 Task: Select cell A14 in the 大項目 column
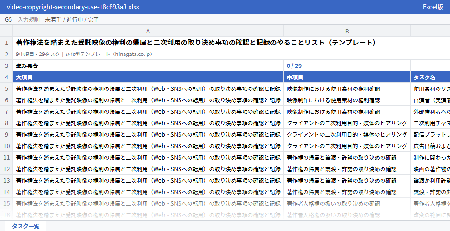click(148, 192)
